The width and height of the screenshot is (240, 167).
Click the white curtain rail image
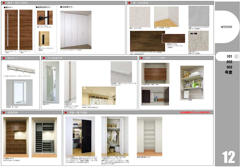tap(19, 69)
